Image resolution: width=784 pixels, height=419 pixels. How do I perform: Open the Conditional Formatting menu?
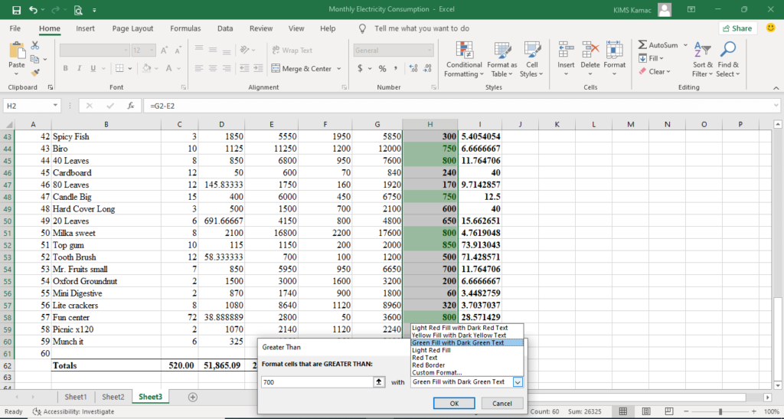pyautogui.click(x=464, y=60)
